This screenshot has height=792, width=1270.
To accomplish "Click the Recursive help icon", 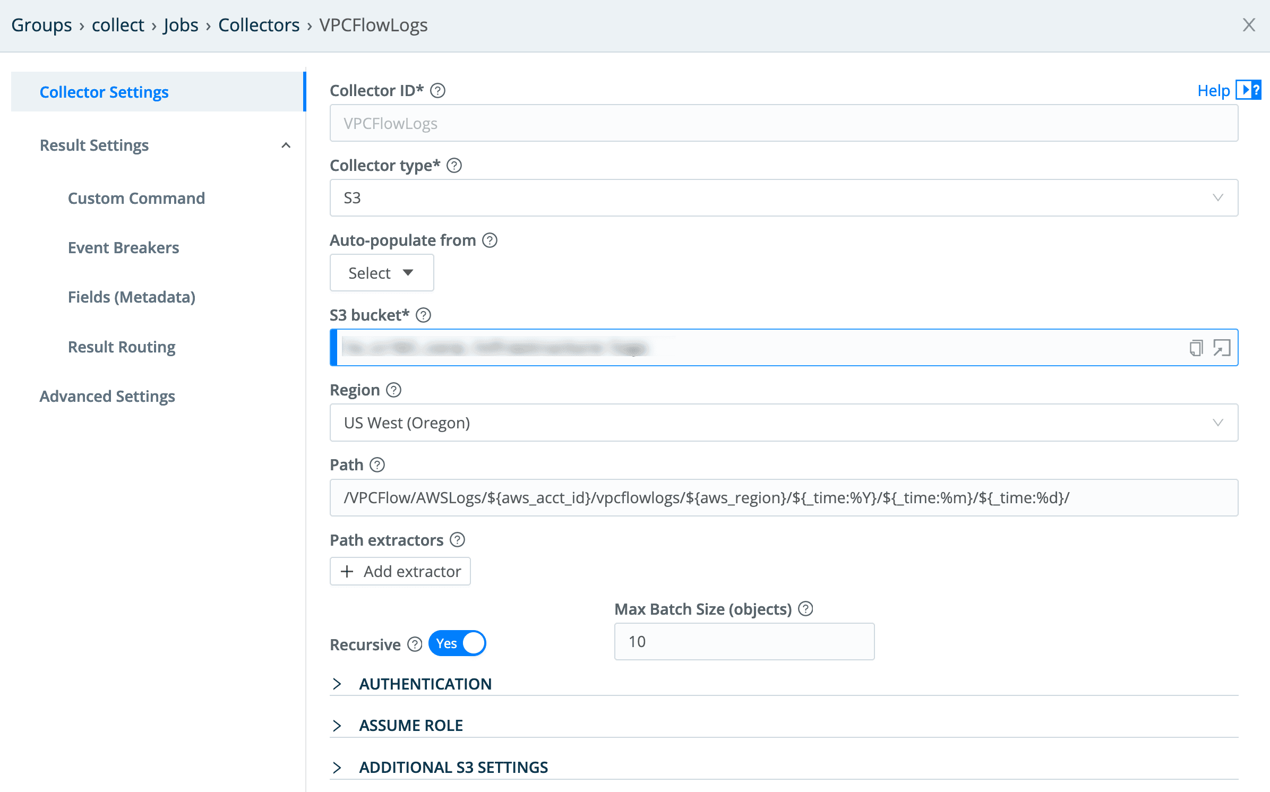I will [x=414, y=644].
